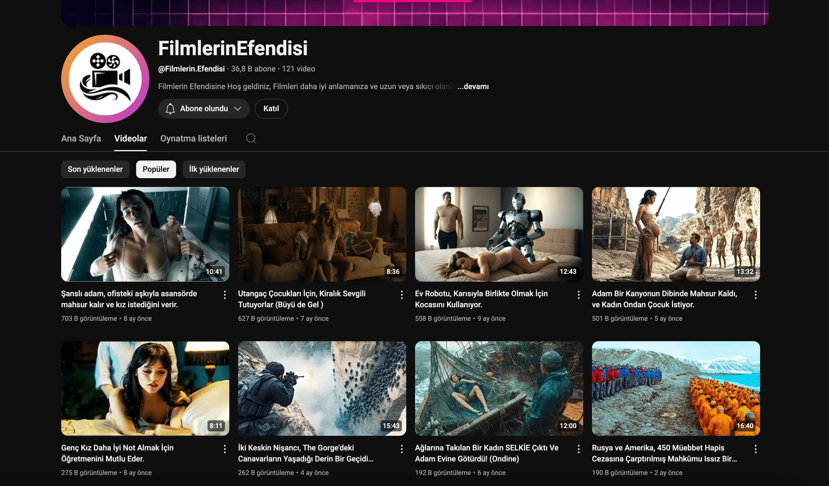Click the 627 B görüntüleme view count
The image size is (829, 486).
point(266,318)
